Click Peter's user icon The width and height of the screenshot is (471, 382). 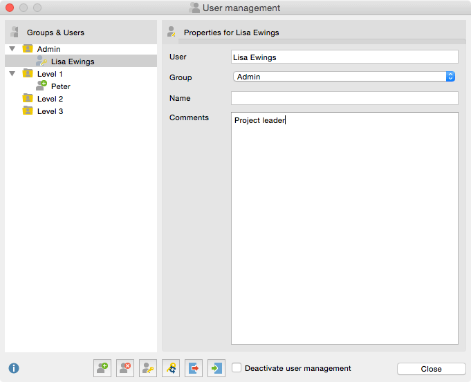click(x=41, y=86)
